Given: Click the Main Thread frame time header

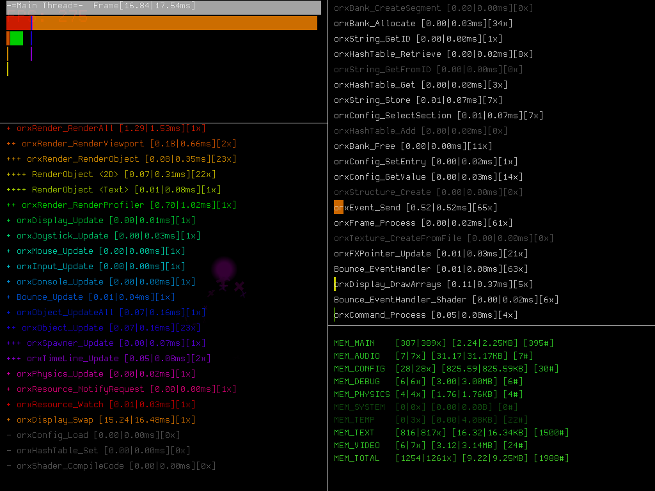Looking at the screenshot, I should pos(163,6).
